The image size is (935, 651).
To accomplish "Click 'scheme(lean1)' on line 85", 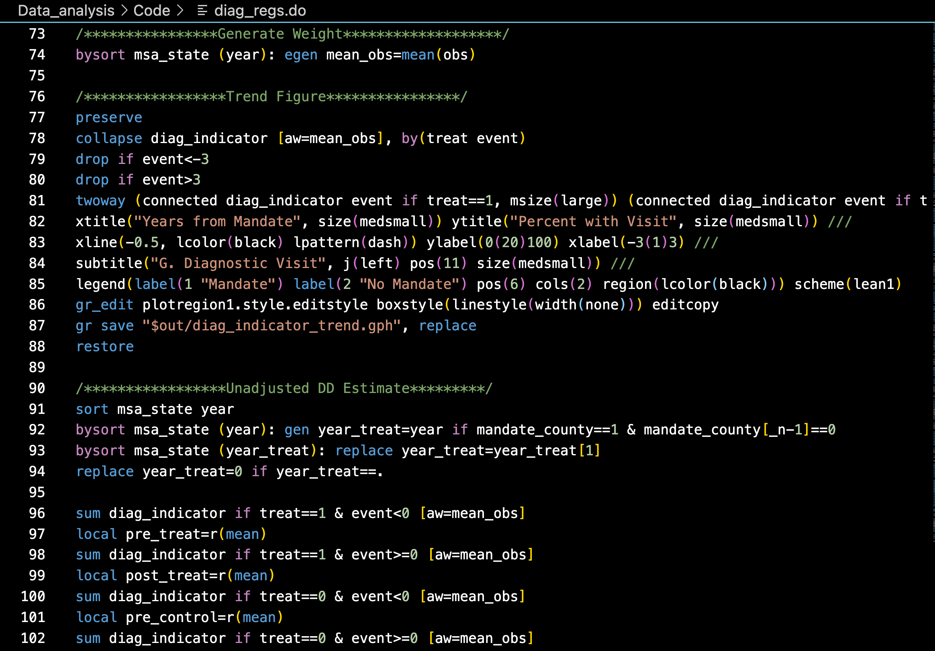I will pyautogui.click(x=848, y=284).
